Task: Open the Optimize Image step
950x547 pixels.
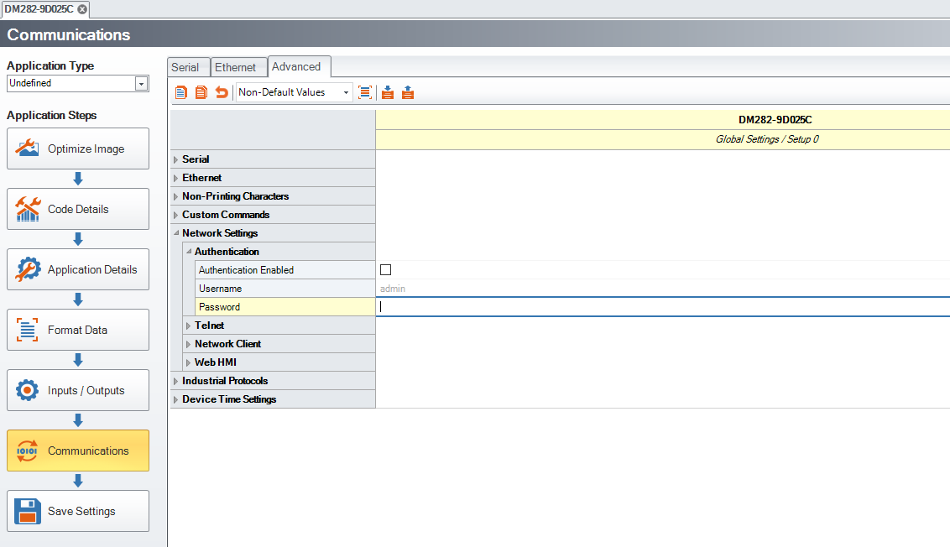Action: click(78, 148)
